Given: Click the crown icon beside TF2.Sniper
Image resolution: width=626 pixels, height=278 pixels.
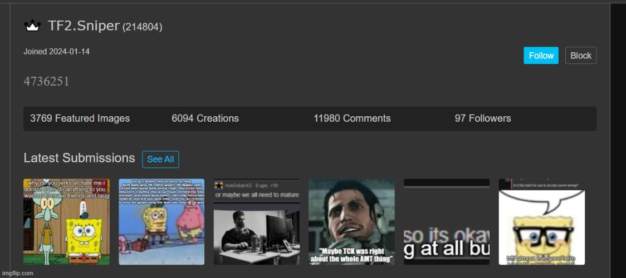Looking at the screenshot, I should pyautogui.click(x=32, y=26).
